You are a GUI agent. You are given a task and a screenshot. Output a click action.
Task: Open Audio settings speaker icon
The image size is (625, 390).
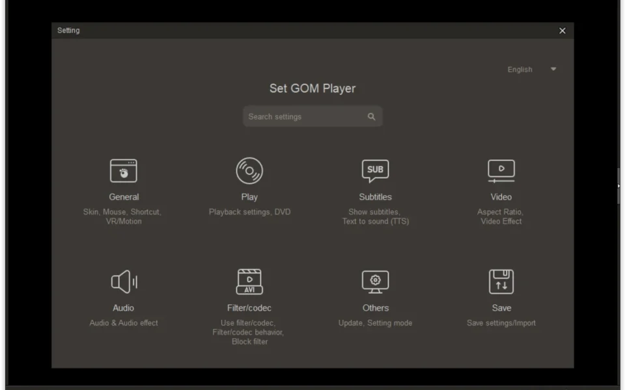[x=124, y=281]
